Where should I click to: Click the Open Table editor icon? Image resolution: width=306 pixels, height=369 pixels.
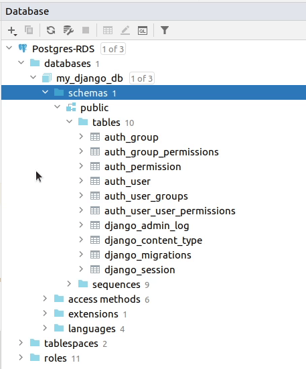[108, 30]
